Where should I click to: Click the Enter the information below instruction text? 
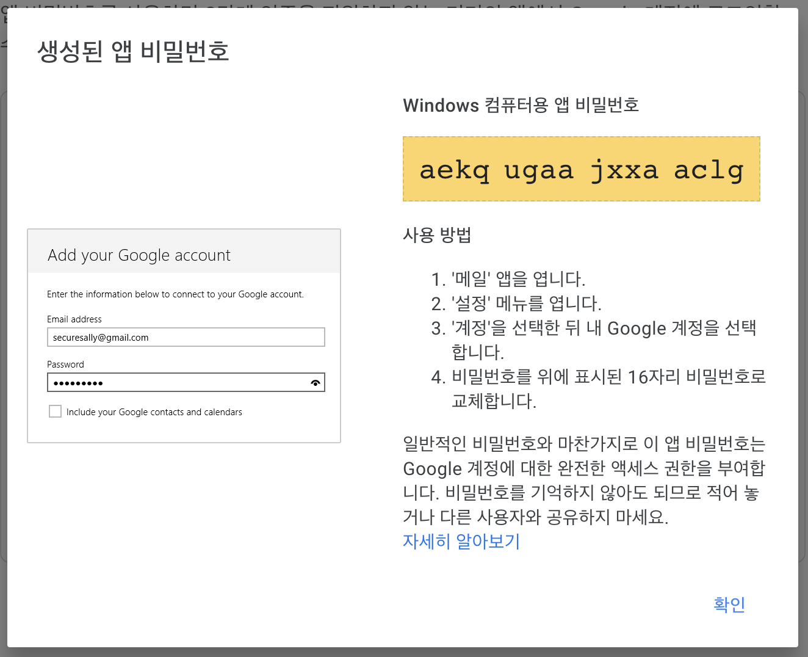coord(175,294)
